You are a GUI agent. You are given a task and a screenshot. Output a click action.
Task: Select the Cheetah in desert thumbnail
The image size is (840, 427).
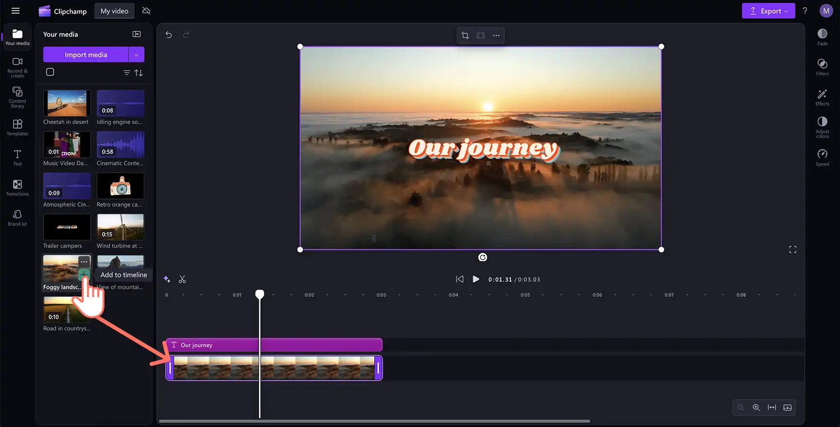[67, 103]
